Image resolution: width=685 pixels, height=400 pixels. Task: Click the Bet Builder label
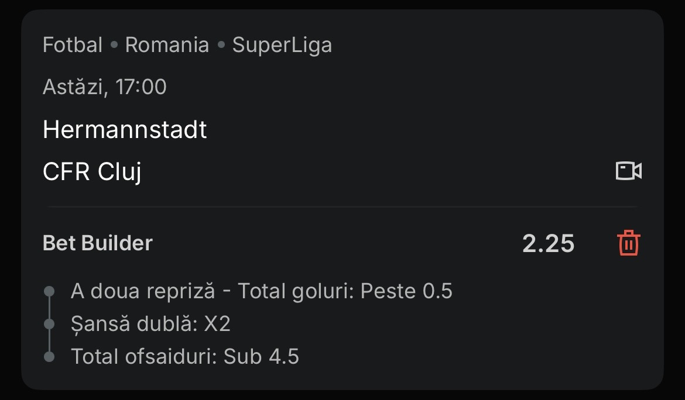pos(97,243)
